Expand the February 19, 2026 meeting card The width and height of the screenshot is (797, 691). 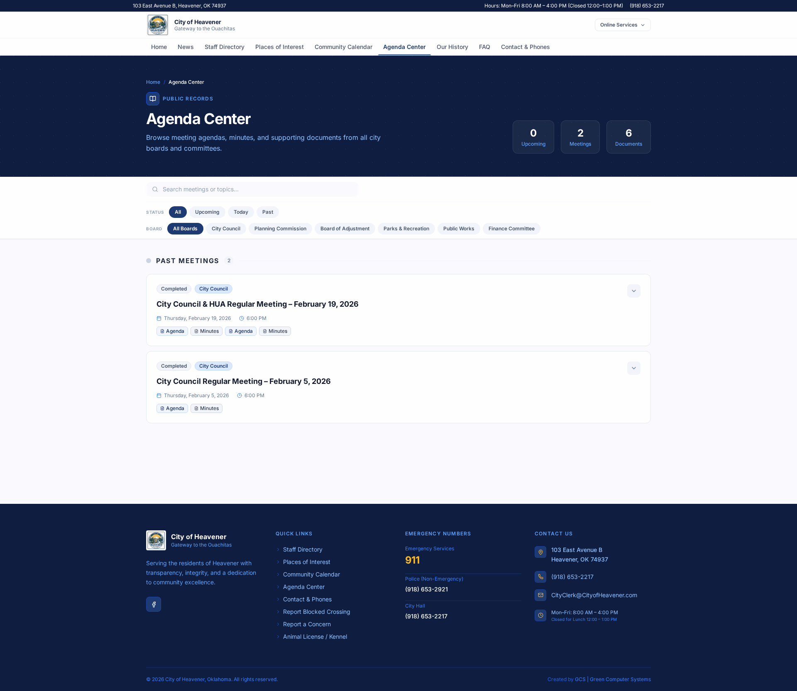(634, 291)
